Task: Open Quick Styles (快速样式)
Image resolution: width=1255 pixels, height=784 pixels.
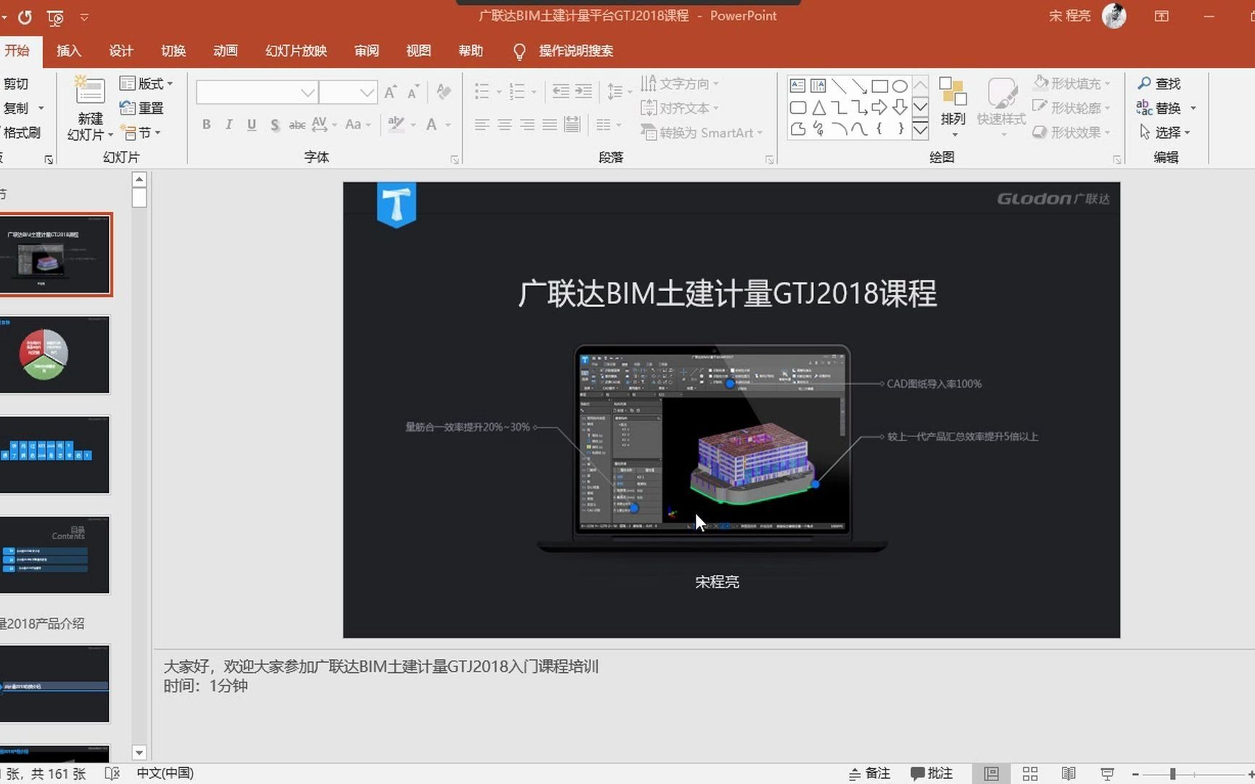Action: pos(1002,106)
